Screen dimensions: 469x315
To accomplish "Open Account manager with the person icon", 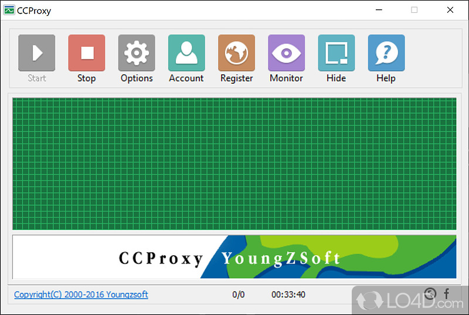I will click(x=186, y=53).
